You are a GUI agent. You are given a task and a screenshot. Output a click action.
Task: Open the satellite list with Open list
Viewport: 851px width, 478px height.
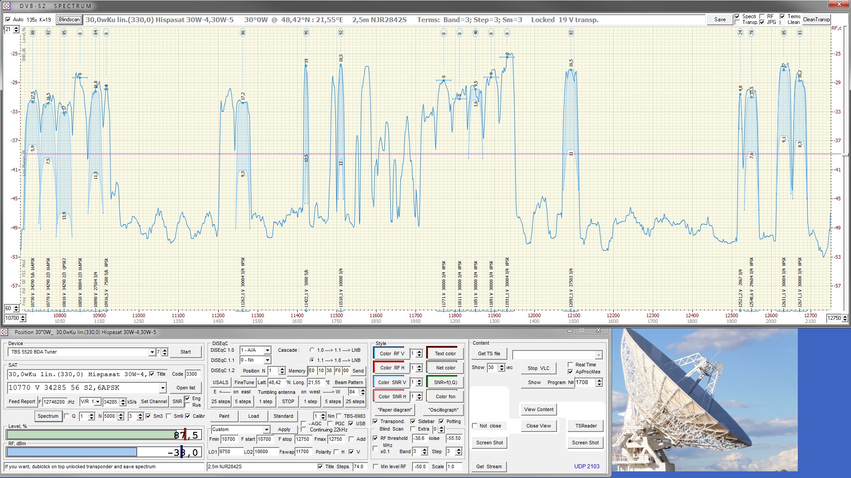pos(185,388)
